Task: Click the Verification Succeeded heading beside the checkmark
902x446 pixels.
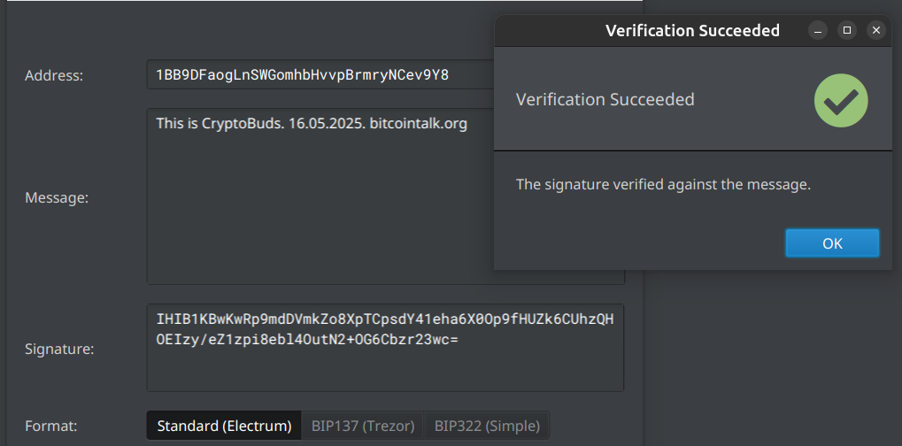Action: click(605, 99)
